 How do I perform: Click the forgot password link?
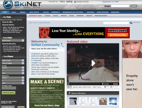(x=44, y=23)
